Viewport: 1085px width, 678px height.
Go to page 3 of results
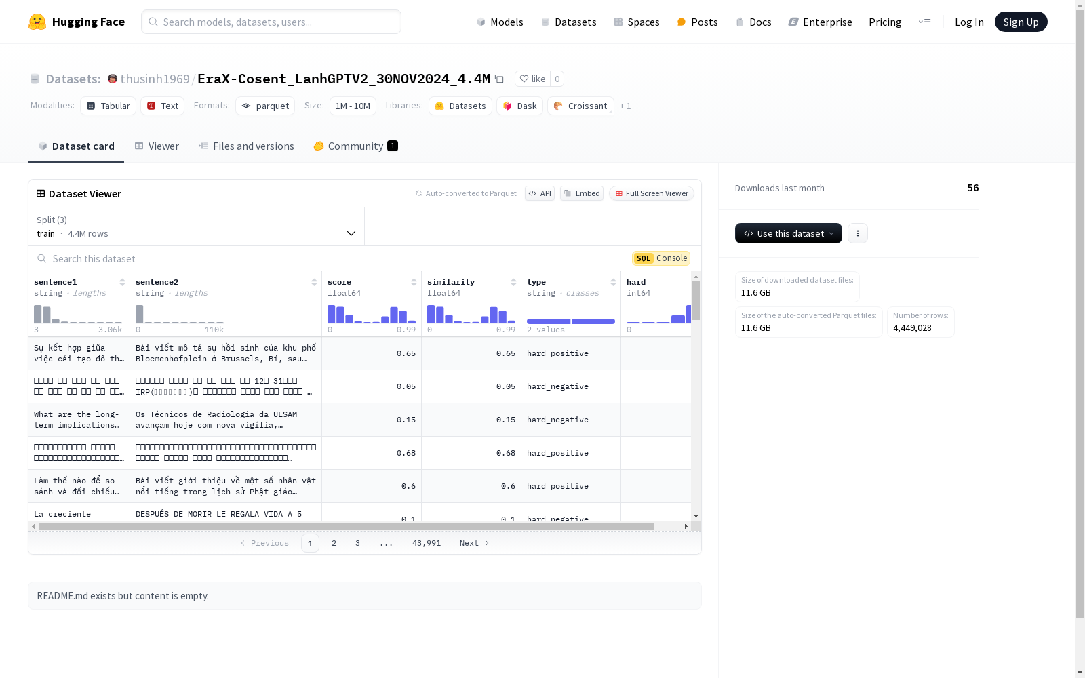[357, 543]
